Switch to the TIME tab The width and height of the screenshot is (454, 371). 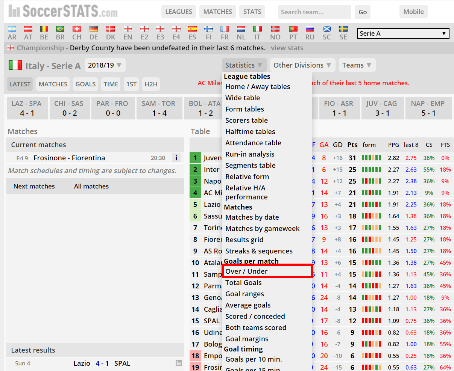[x=111, y=84]
